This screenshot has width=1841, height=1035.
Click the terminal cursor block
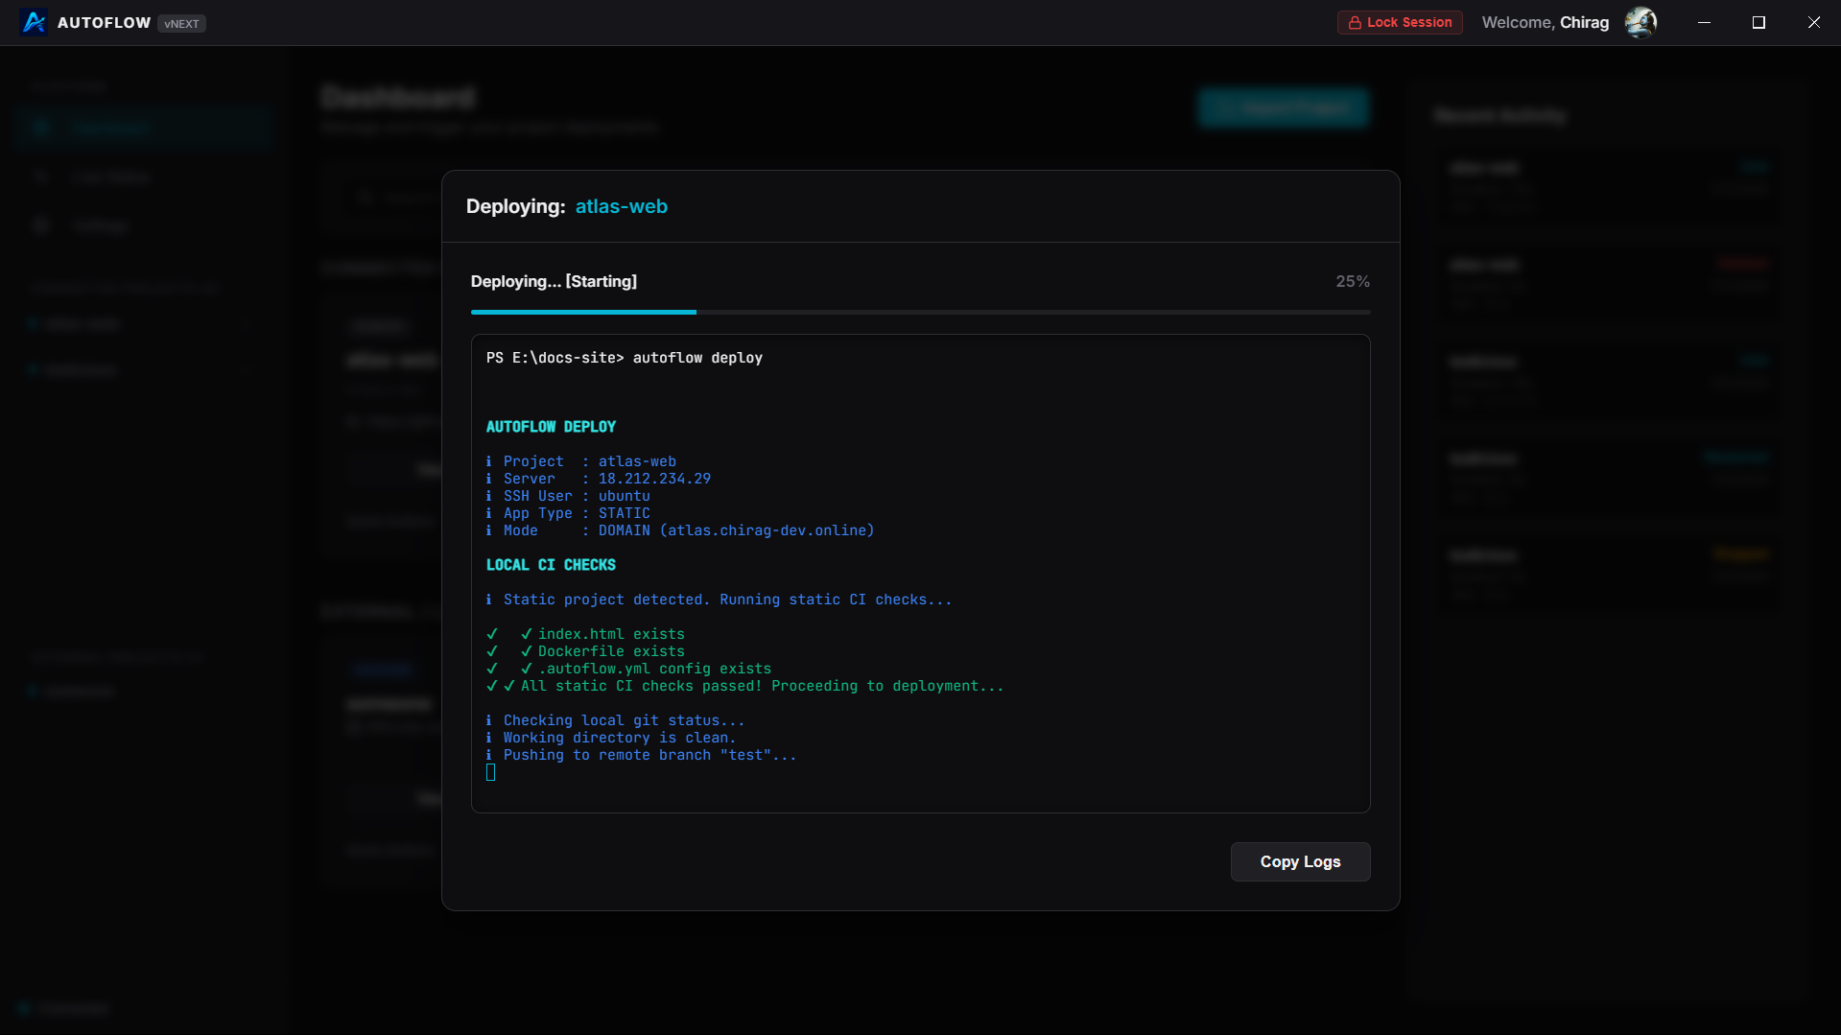tap(491, 772)
